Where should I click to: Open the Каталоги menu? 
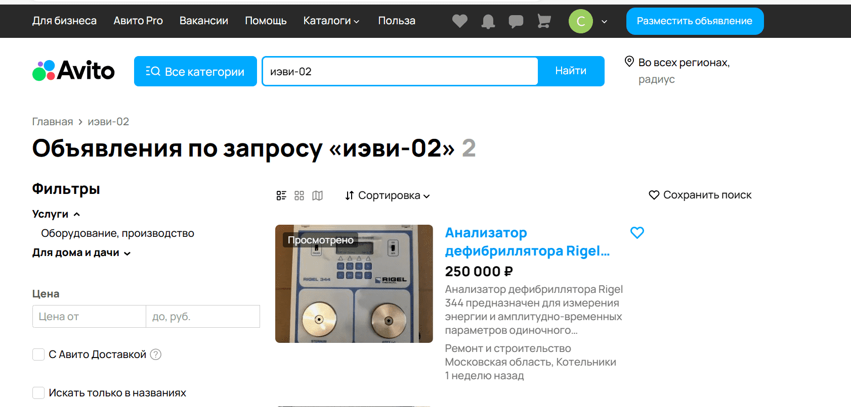(x=331, y=21)
